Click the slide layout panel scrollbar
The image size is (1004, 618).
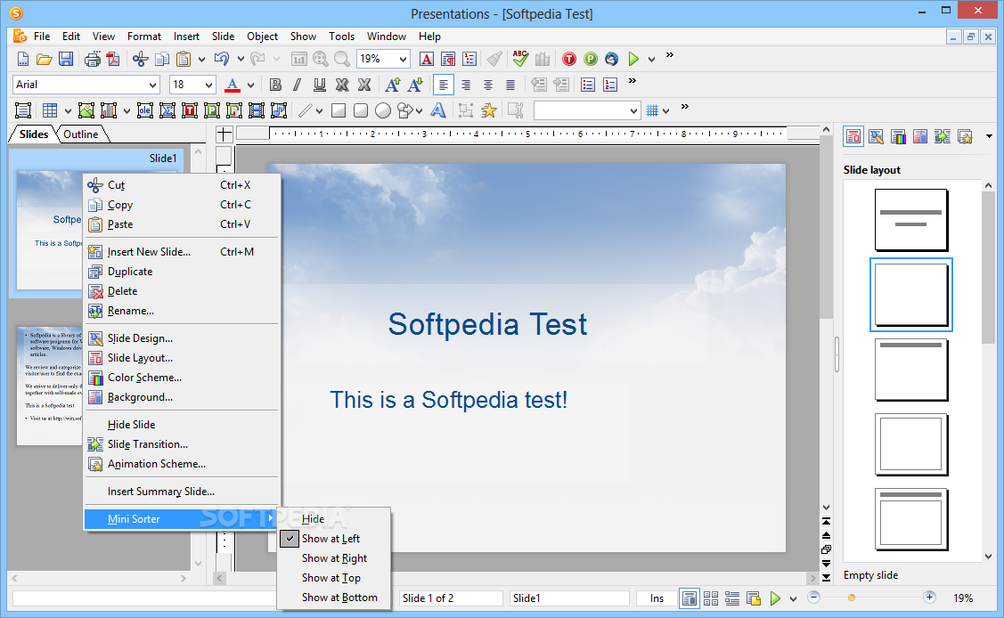(988, 267)
